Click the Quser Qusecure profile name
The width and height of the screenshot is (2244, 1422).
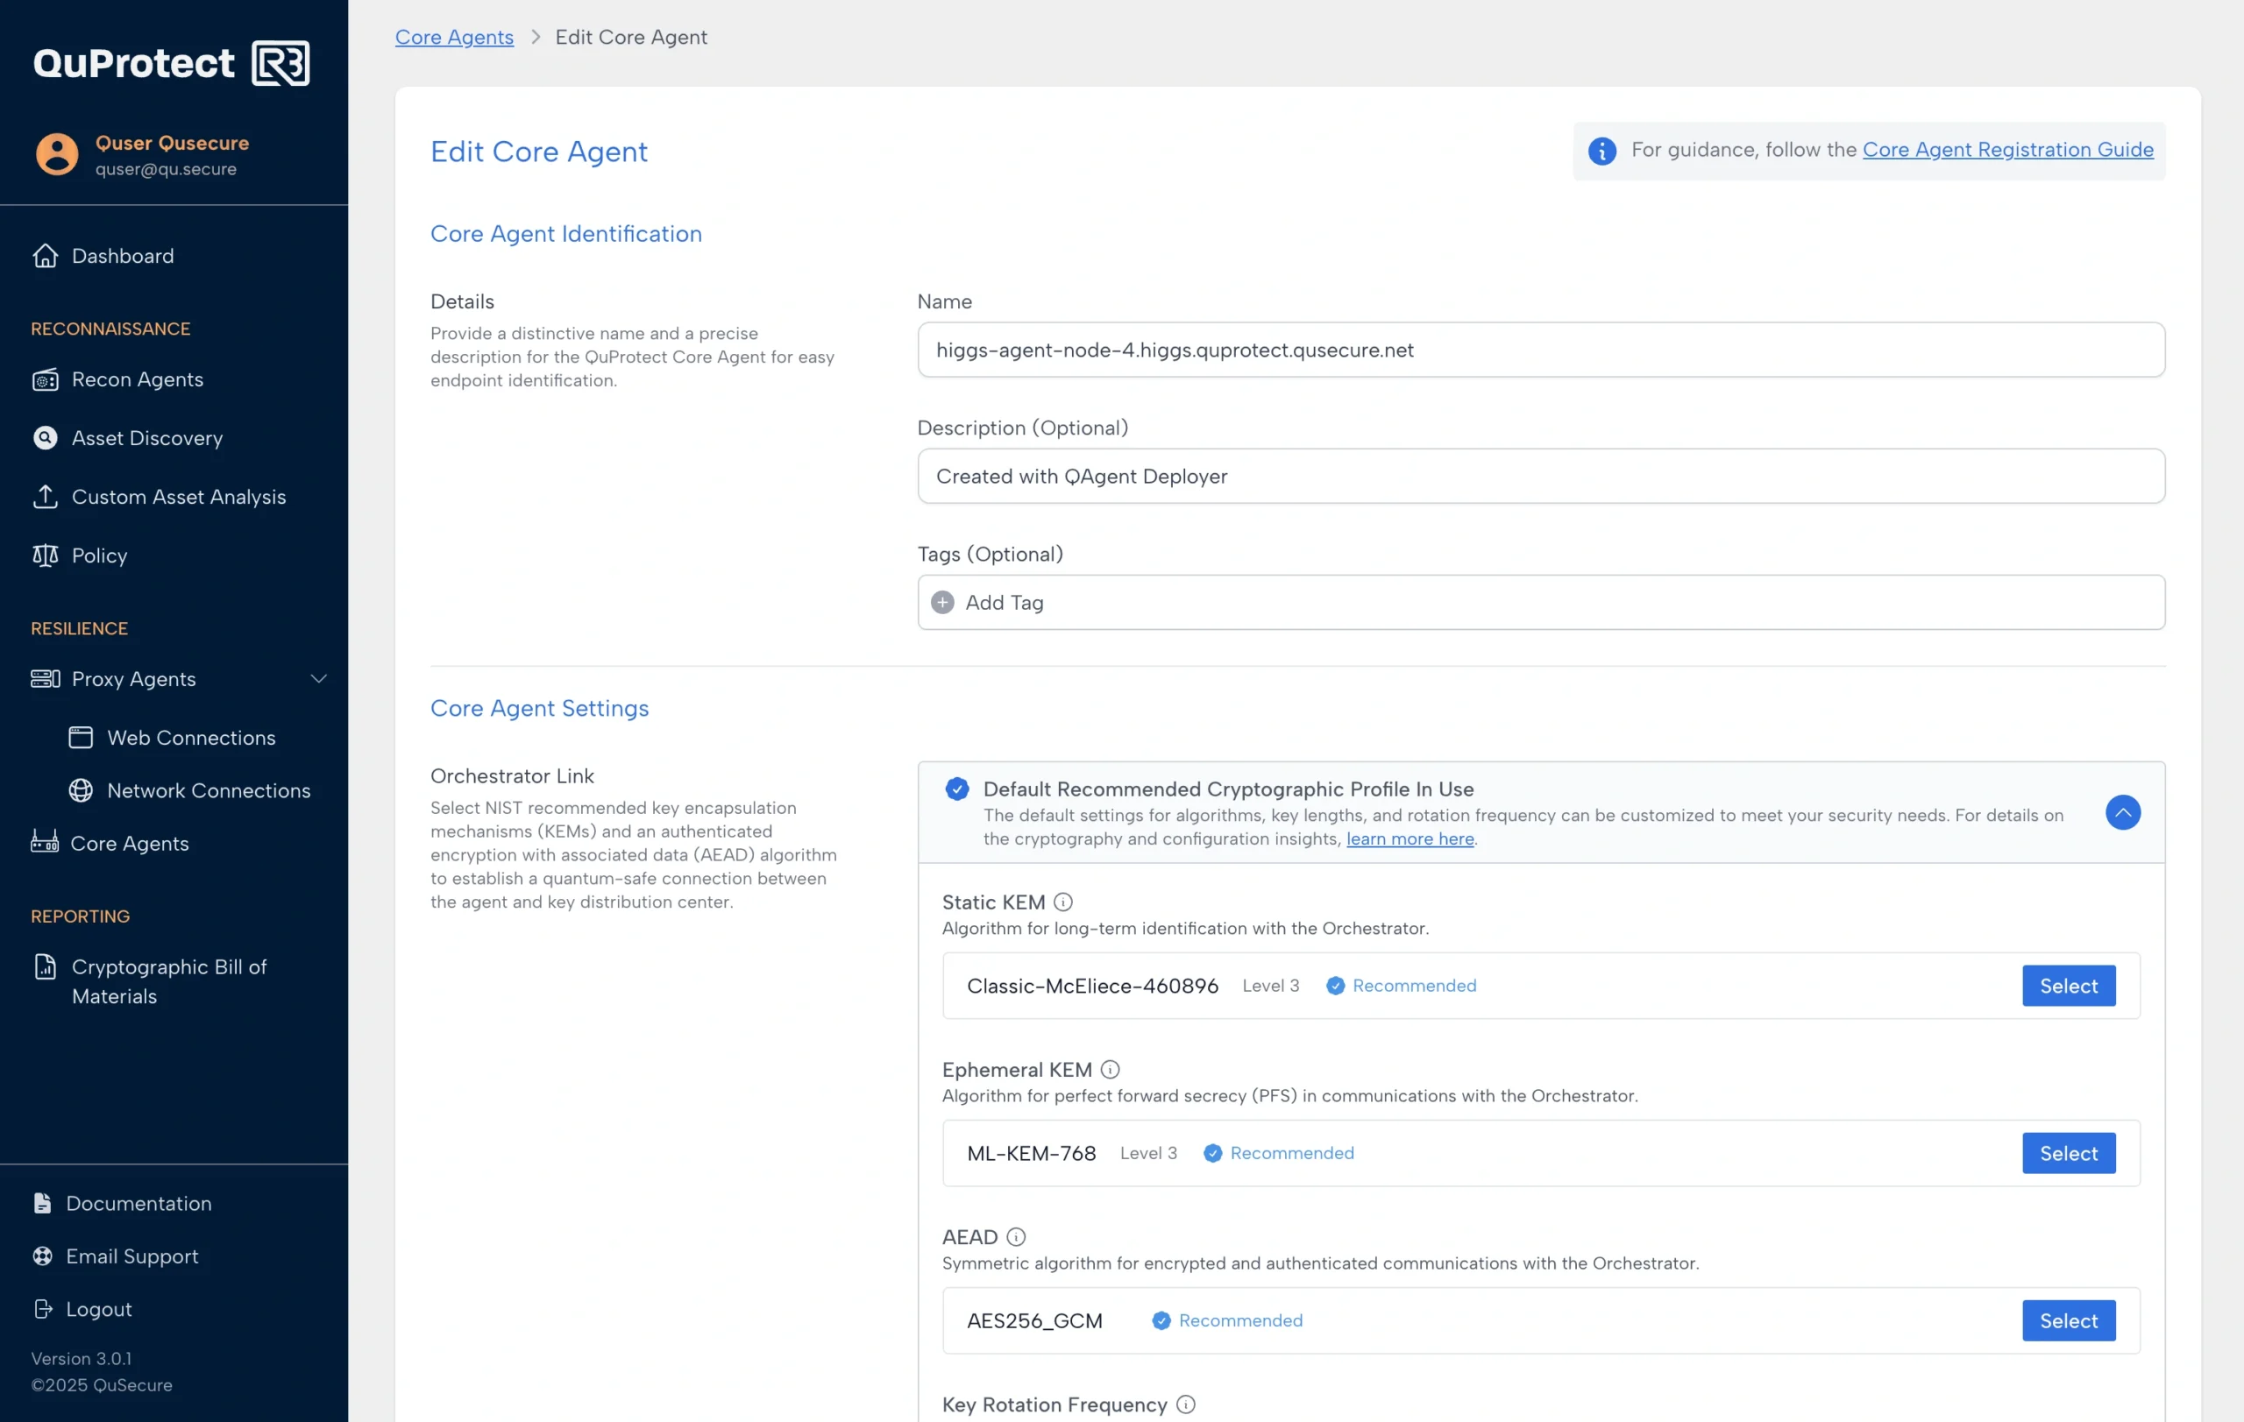coord(173,143)
